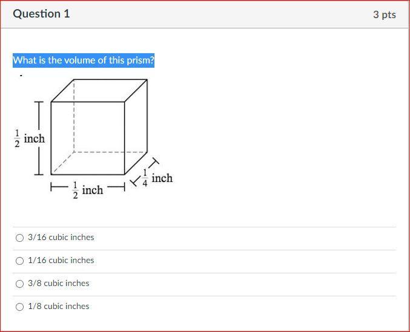Click the prism diagram's front face
The image size is (410, 332).
88,138
